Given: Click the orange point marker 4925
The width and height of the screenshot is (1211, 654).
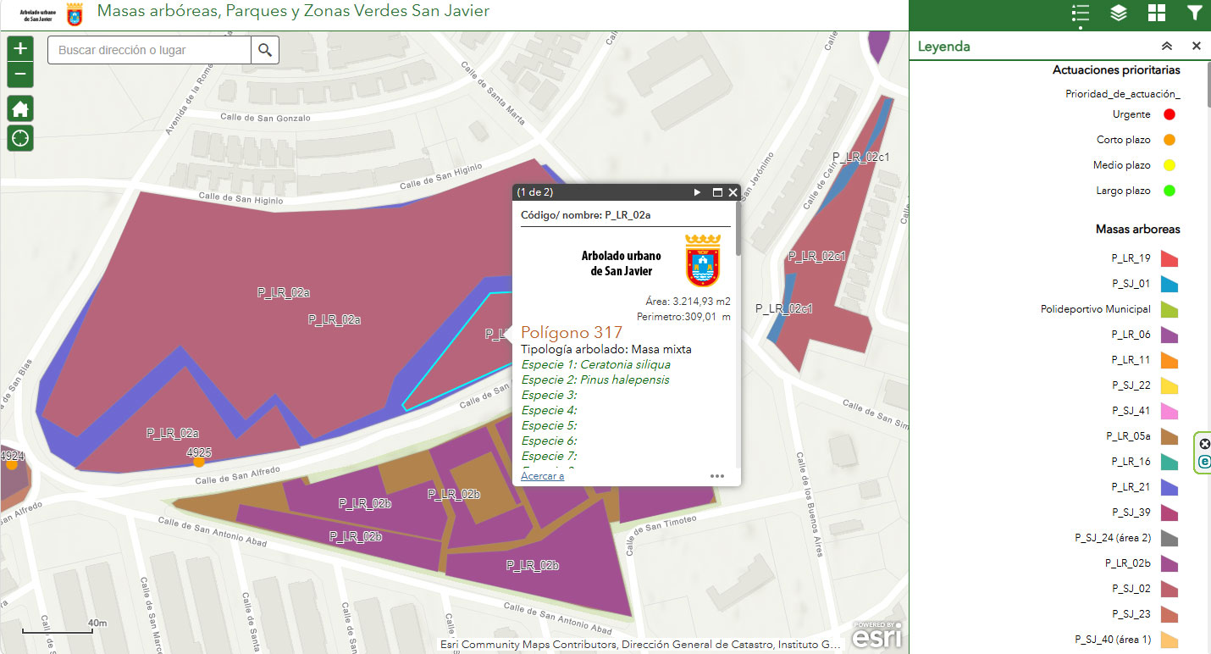Looking at the screenshot, I should point(199,462).
